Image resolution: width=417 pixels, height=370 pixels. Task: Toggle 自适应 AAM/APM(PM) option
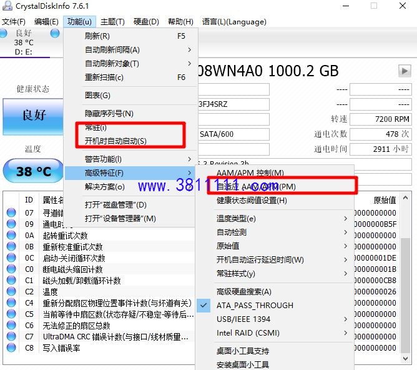click(x=275, y=187)
